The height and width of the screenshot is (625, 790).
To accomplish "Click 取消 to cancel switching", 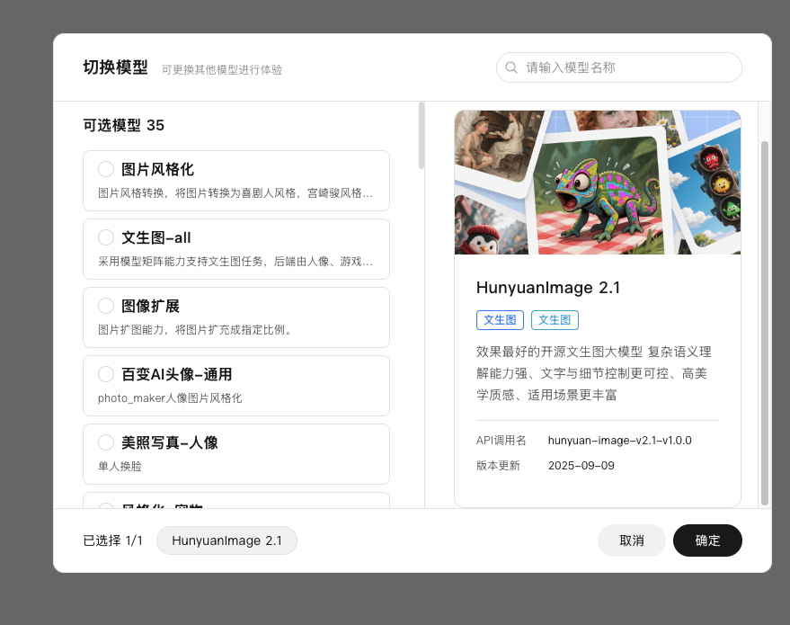I will 632,540.
